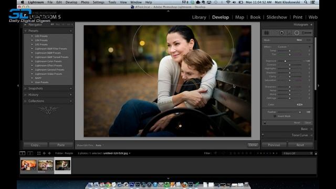The width and height of the screenshot is (336, 189).
Task: Select the Red Eye Correction tool
Action: (x=282, y=33)
